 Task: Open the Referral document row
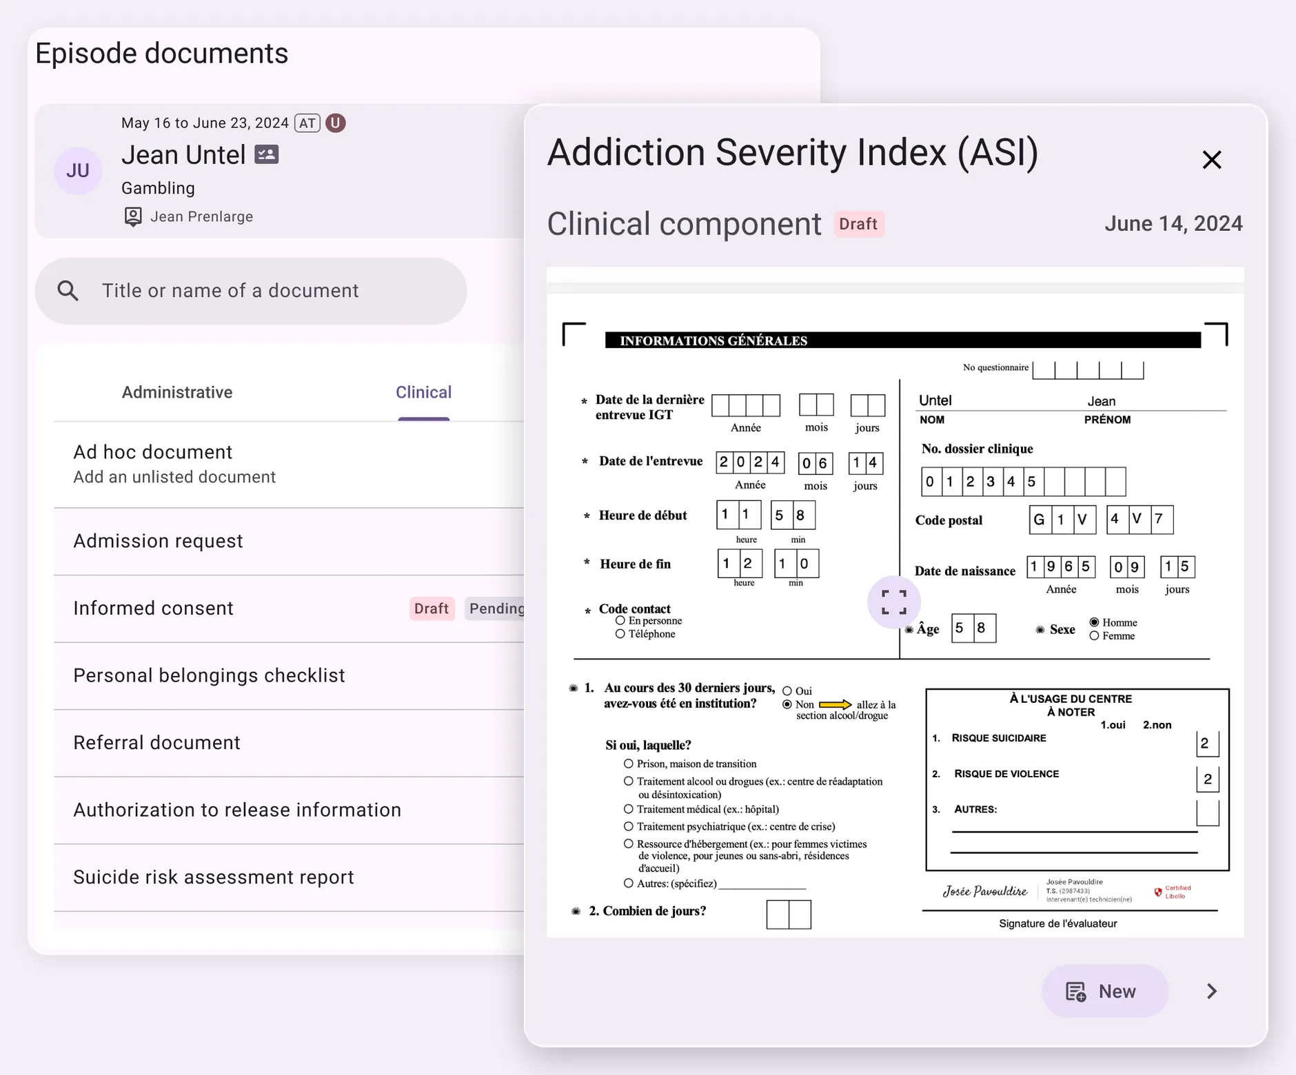(x=289, y=743)
